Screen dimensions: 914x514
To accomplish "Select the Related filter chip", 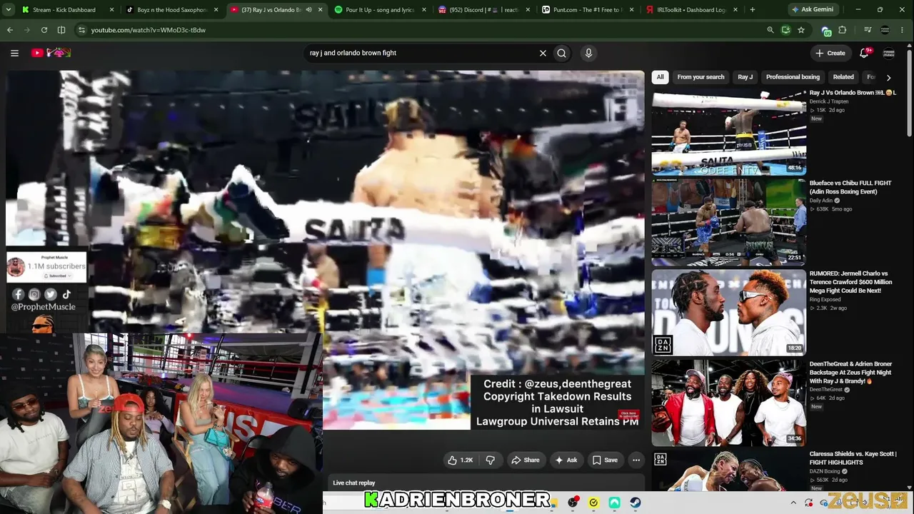I will (843, 77).
